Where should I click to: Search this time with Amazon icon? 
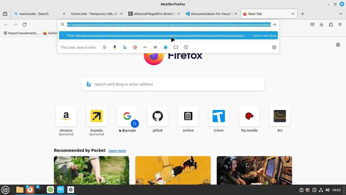(x=115, y=47)
